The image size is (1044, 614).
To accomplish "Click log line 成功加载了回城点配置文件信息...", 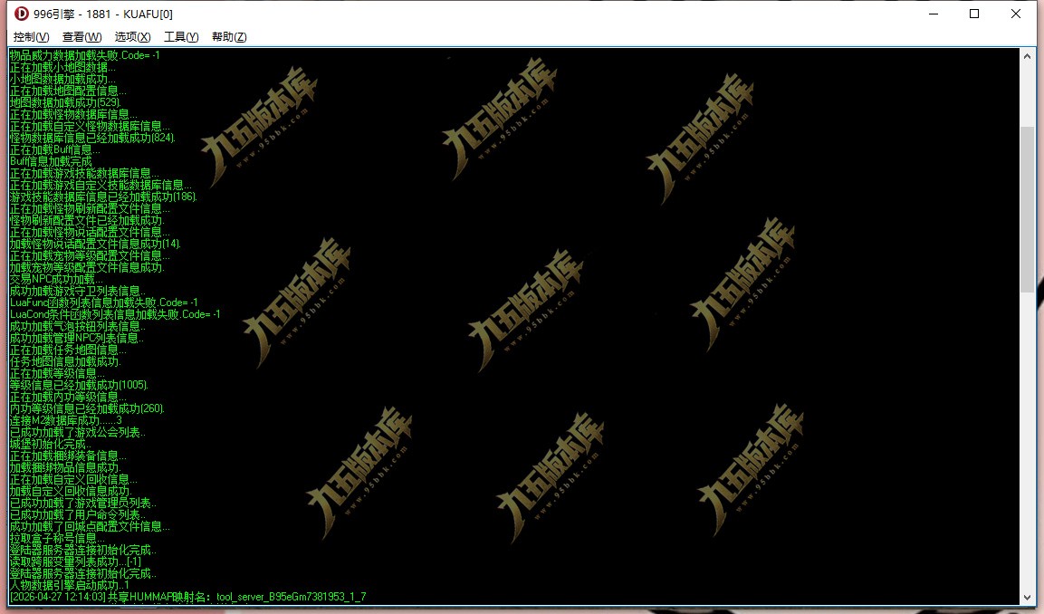I will 90,526.
